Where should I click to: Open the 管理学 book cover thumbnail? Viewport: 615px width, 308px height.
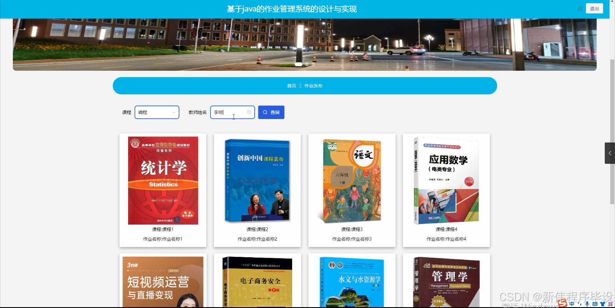446,282
